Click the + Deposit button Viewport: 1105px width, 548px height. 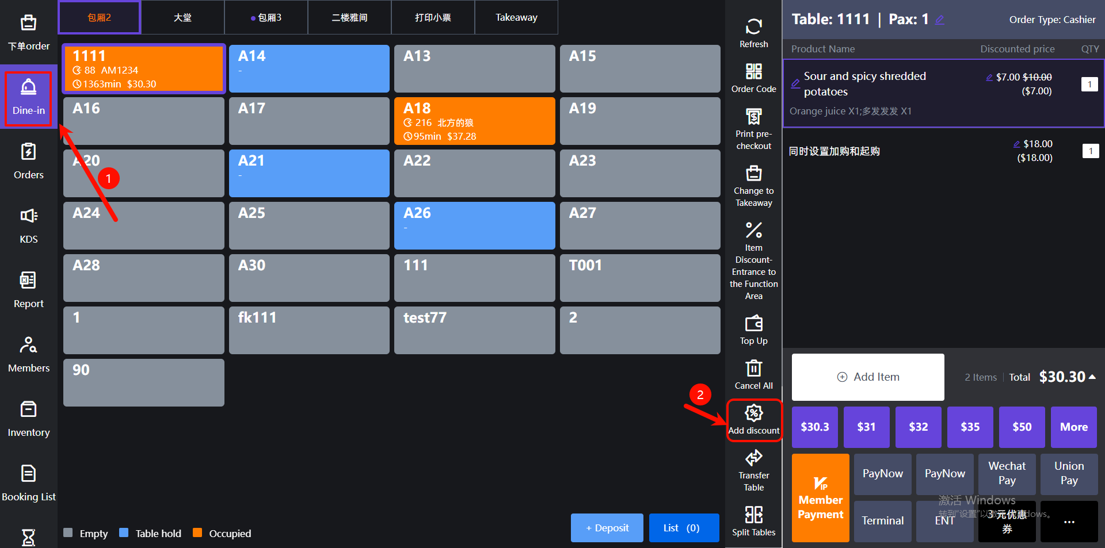click(607, 528)
